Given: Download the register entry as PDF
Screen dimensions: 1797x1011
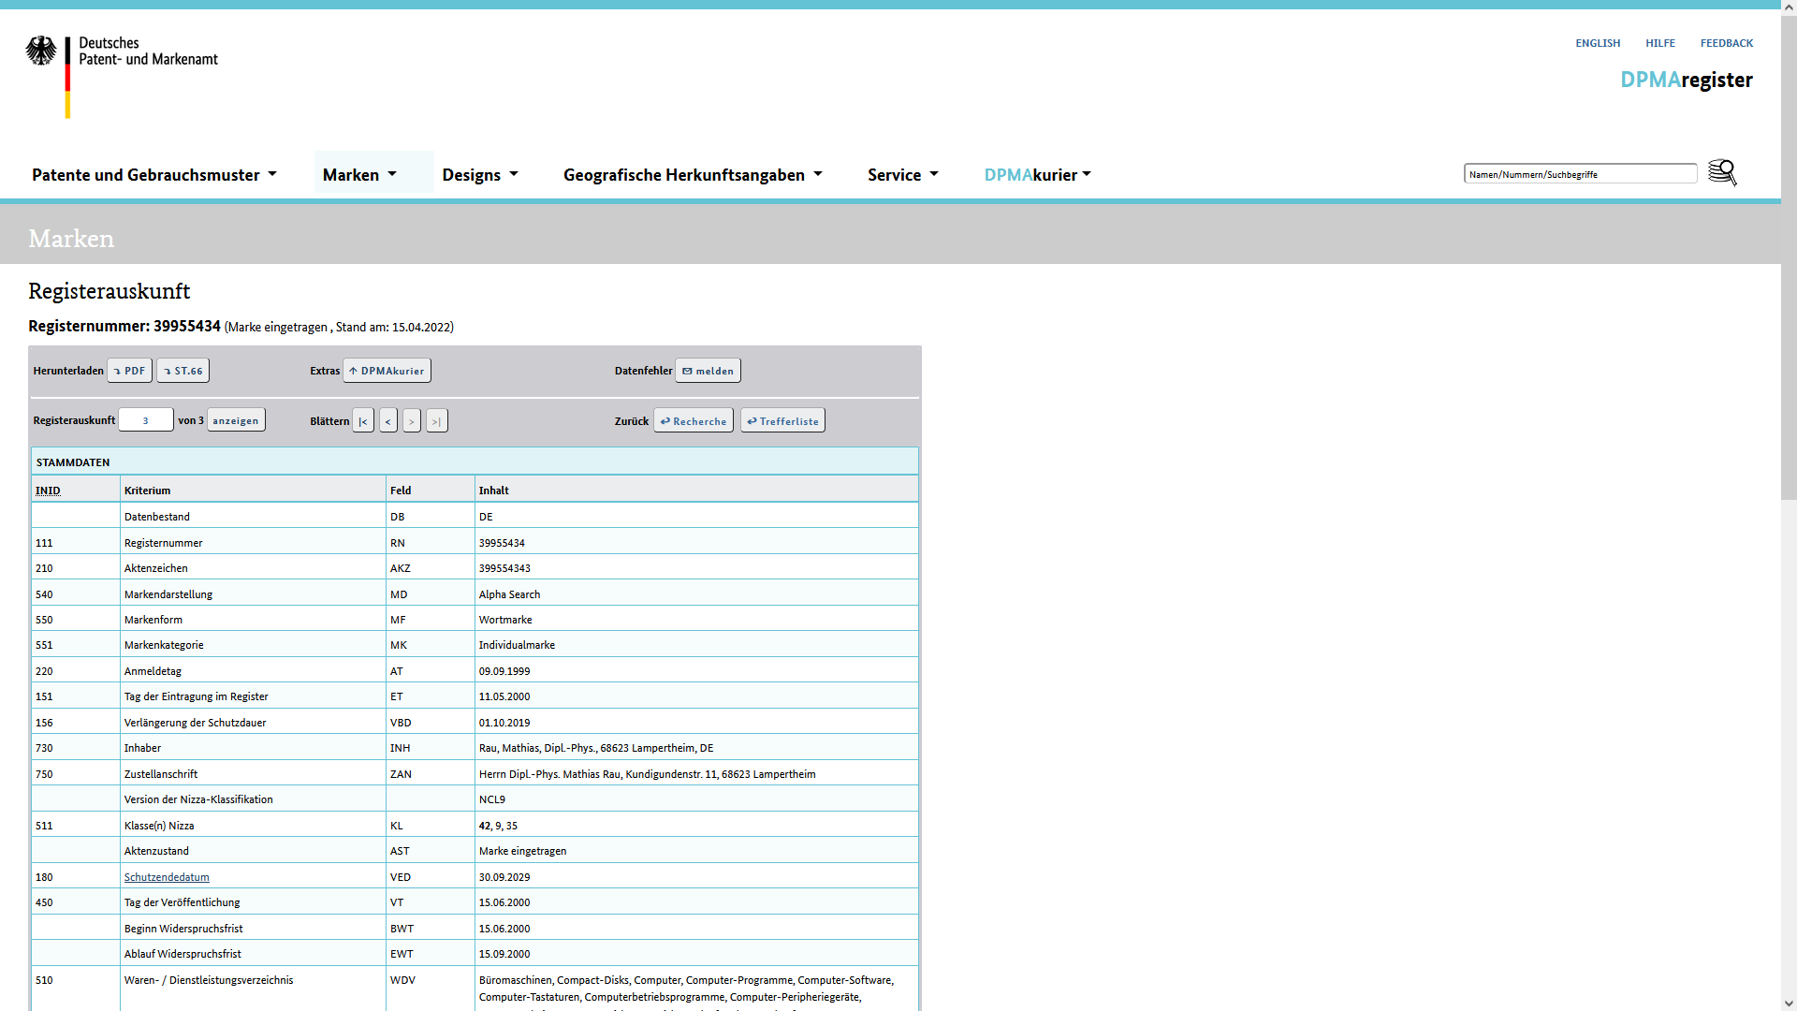Looking at the screenshot, I should (129, 371).
